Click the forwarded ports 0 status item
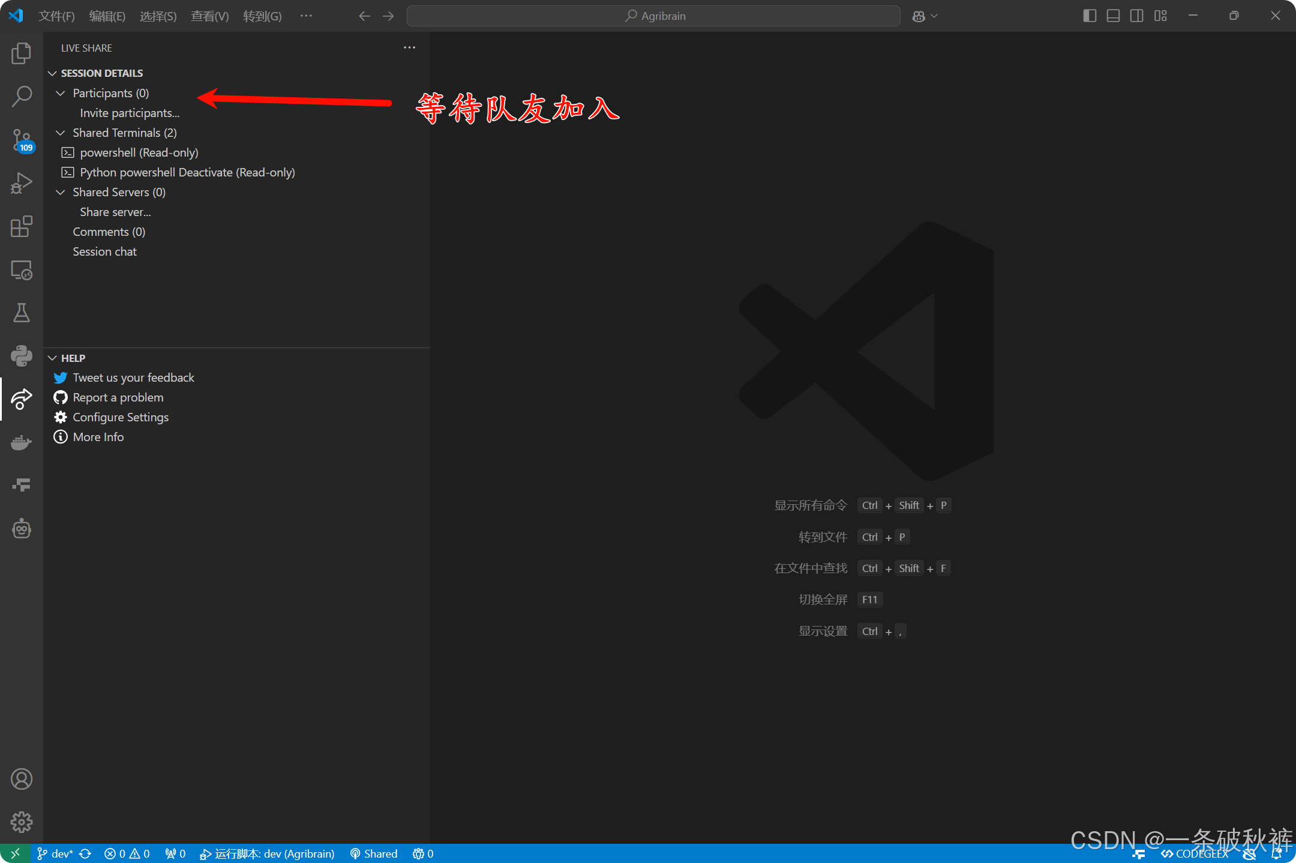The image size is (1296, 863). 175,853
